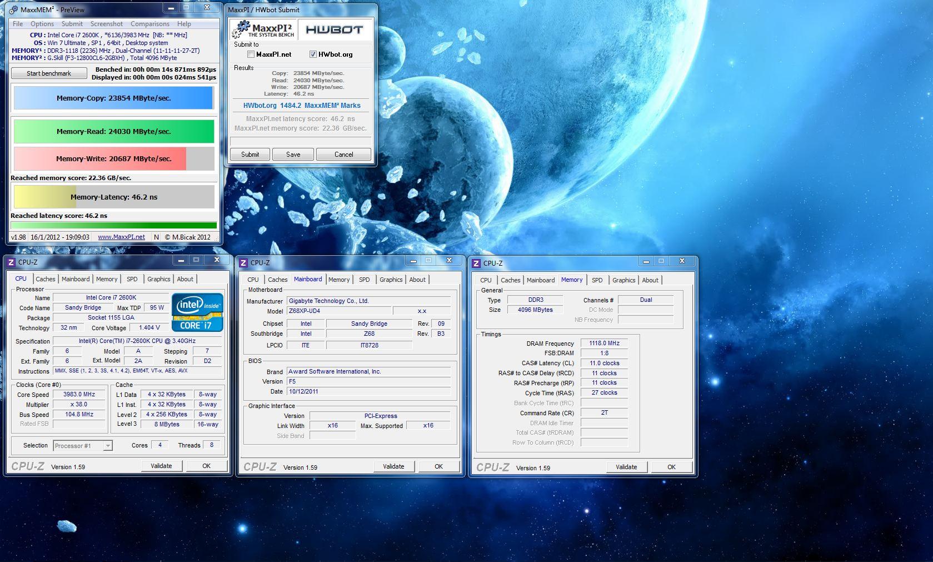Click the v1.98 version status entry

click(x=19, y=237)
